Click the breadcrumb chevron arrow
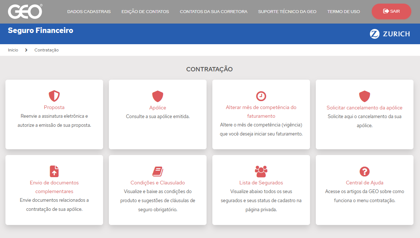Viewport: 420px width, 238px height. point(26,50)
